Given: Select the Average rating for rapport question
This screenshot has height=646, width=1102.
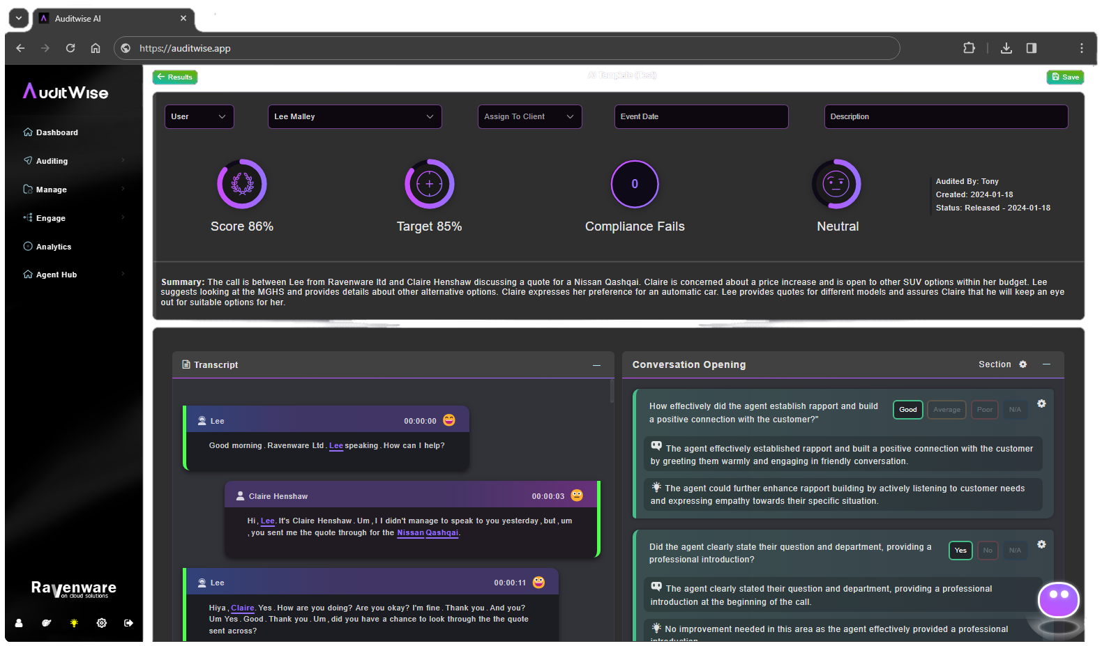Looking at the screenshot, I should [x=946, y=410].
